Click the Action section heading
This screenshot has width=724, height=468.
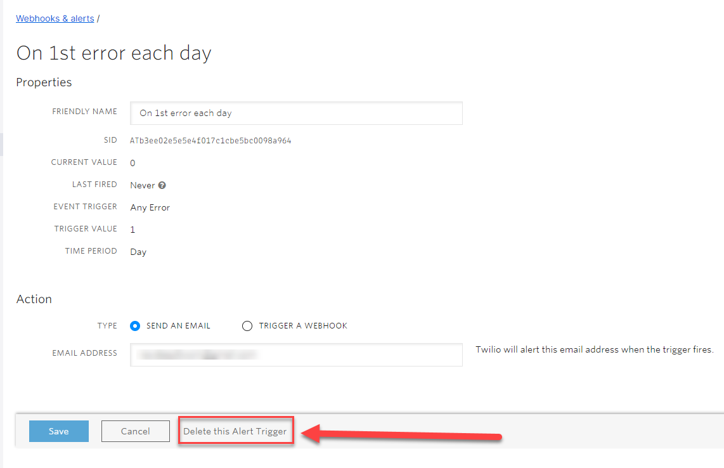[x=34, y=299]
